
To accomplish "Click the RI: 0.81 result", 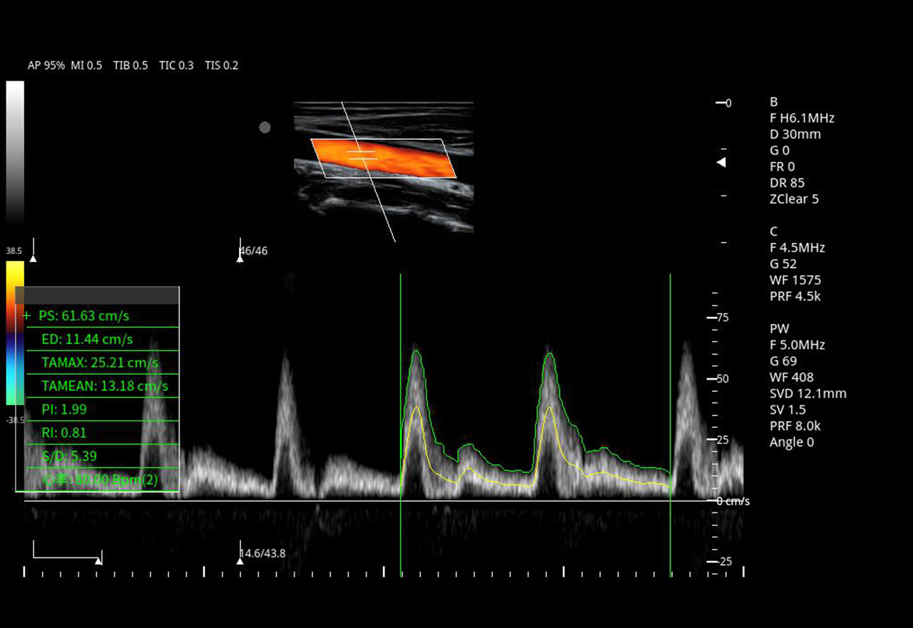I will (x=58, y=432).
